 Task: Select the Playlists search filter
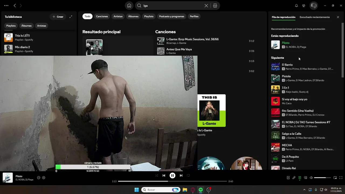pos(149,16)
